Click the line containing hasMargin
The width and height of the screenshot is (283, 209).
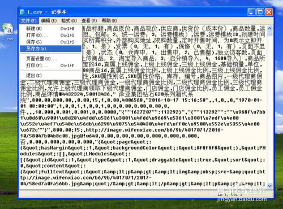143,148
